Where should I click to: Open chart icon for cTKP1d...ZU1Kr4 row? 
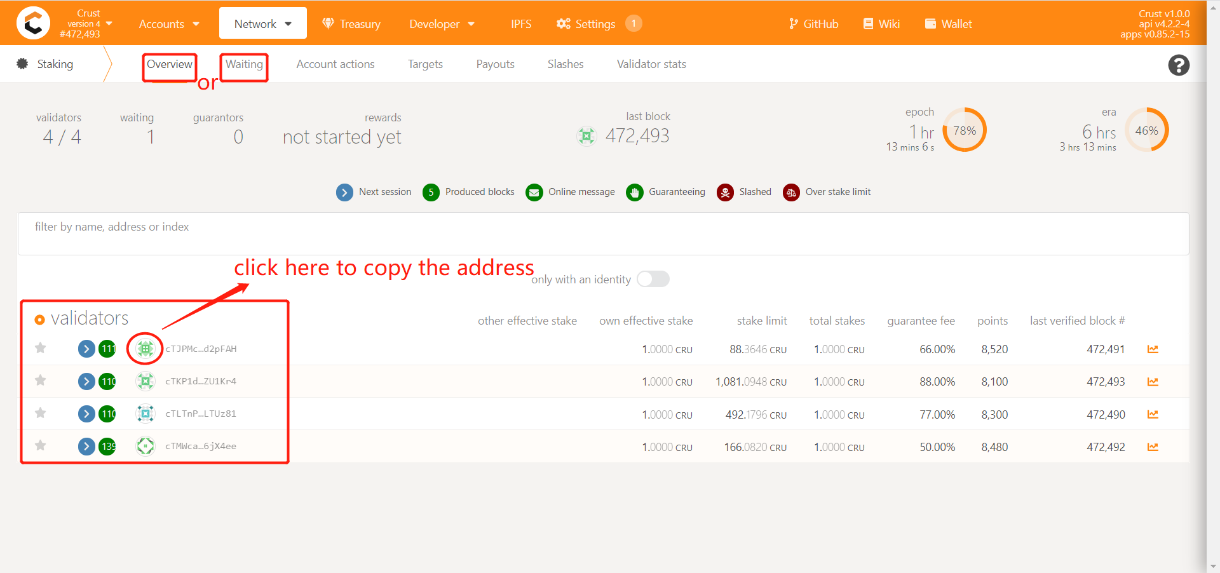click(x=1153, y=382)
